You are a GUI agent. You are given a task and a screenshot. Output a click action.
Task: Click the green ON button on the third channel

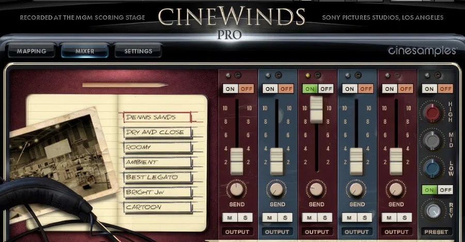coord(310,89)
